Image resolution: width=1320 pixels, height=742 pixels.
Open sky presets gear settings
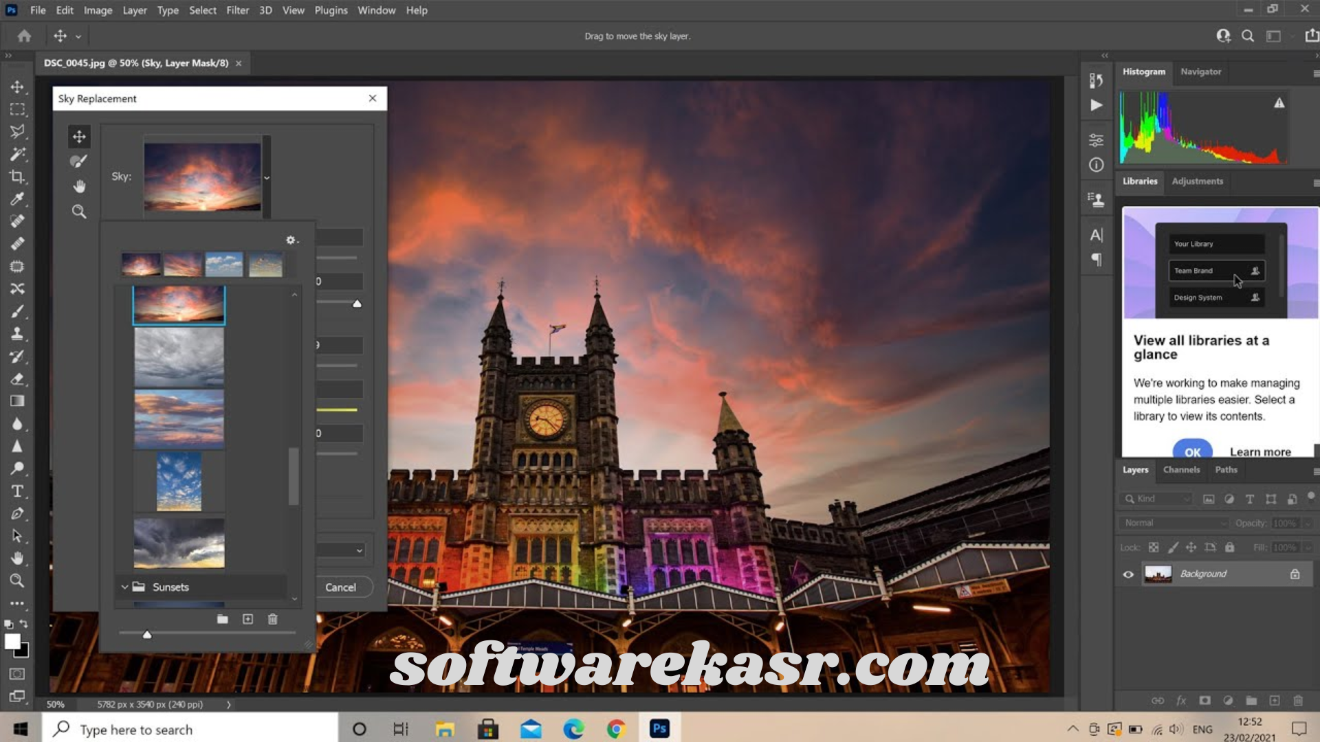291,240
